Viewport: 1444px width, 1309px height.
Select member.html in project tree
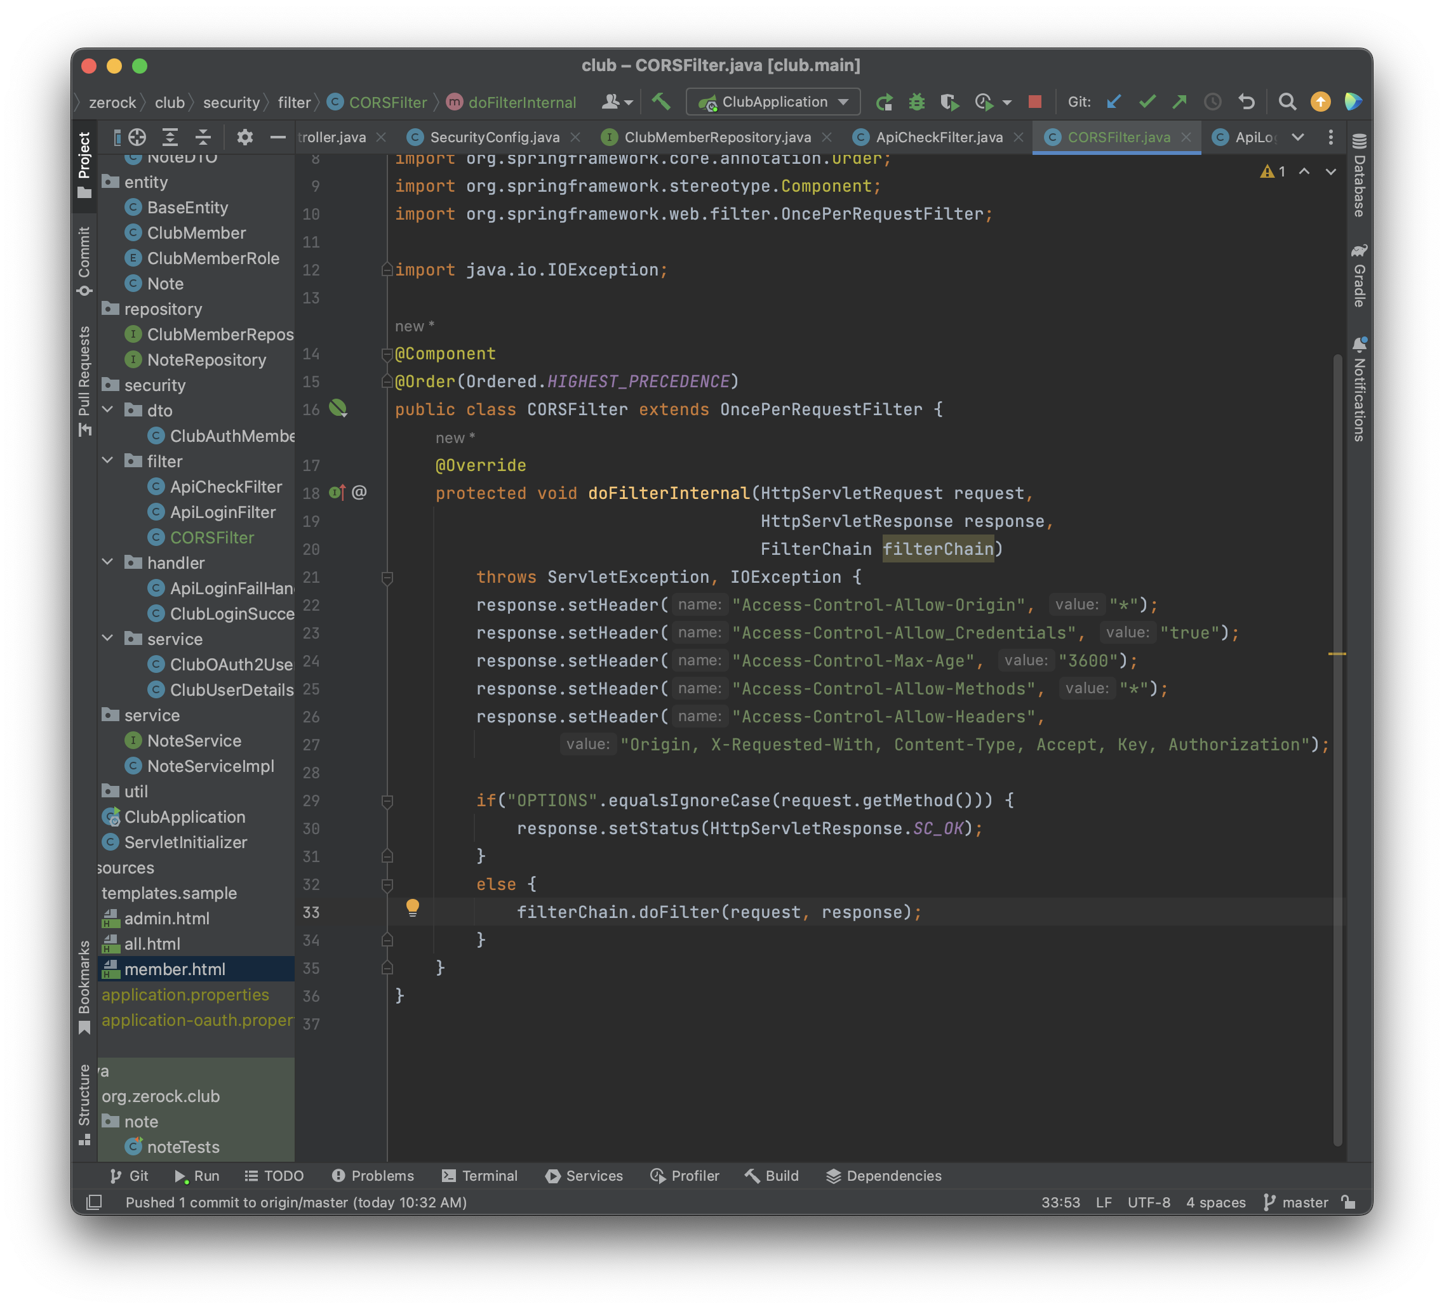click(x=196, y=969)
